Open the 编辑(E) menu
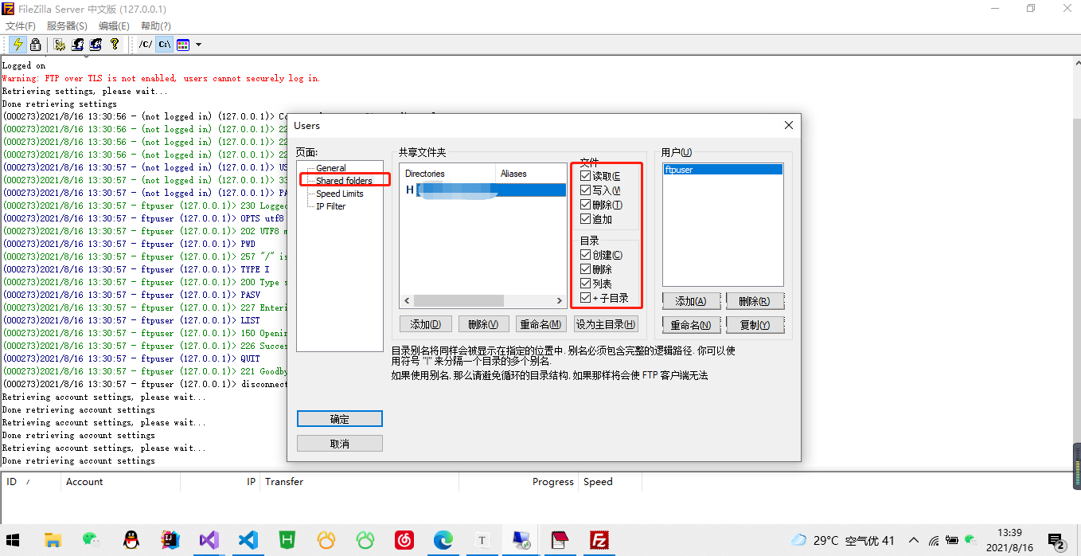This screenshot has width=1081, height=556. [x=114, y=26]
